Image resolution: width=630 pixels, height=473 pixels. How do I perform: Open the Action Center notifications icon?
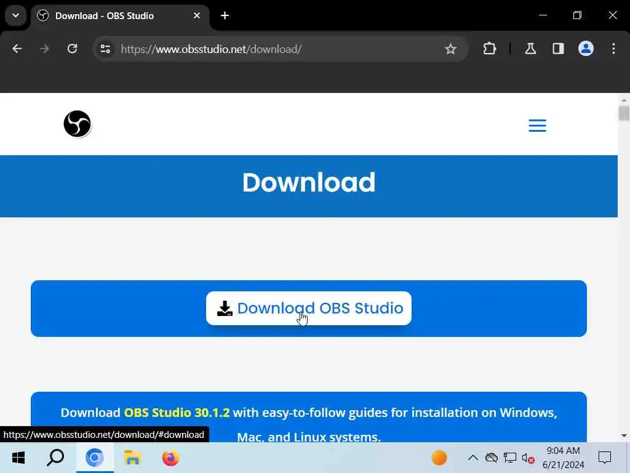coord(605,458)
